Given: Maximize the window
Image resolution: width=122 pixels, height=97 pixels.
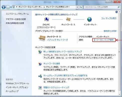Looking at the screenshot, I should (112, 1).
